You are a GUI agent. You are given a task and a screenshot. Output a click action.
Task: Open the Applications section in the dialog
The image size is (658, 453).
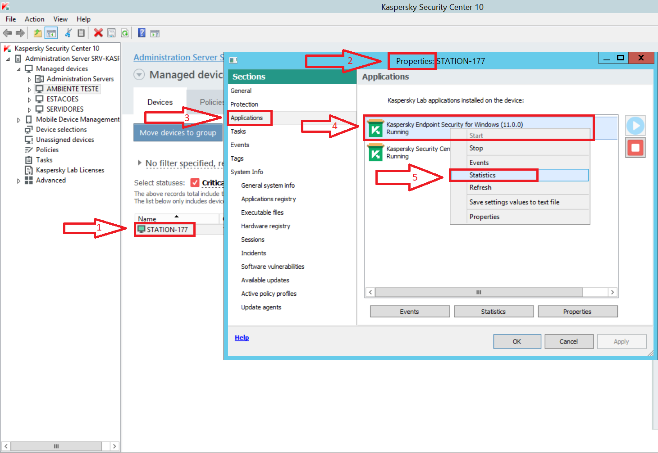292,118
